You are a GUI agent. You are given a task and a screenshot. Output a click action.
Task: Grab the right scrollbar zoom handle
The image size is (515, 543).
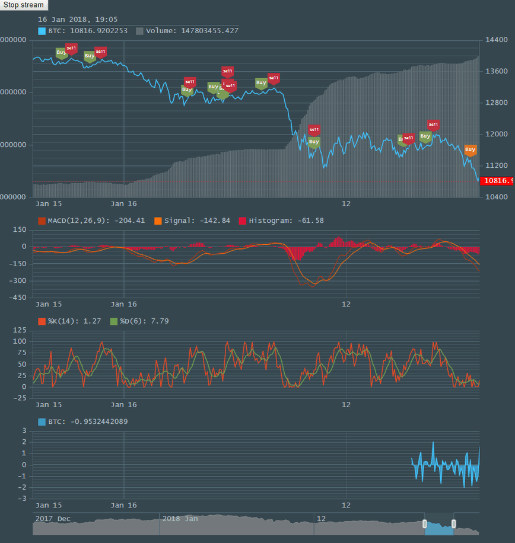pyautogui.click(x=454, y=523)
